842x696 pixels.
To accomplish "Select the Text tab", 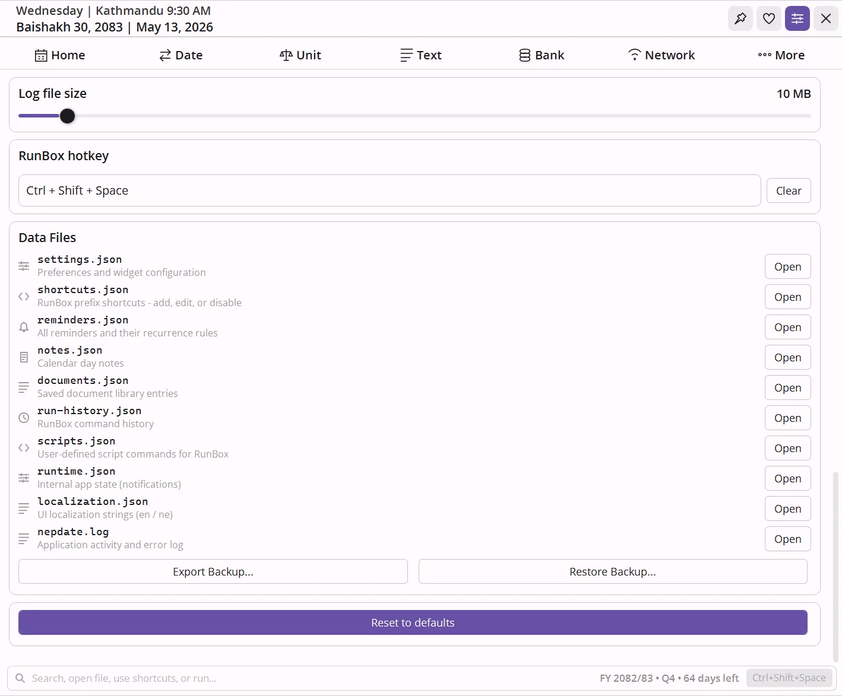I will [x=421, y=55].
